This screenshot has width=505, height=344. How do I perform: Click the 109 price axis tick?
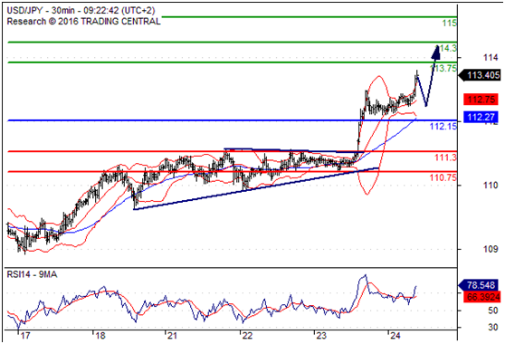pos(490,249)
